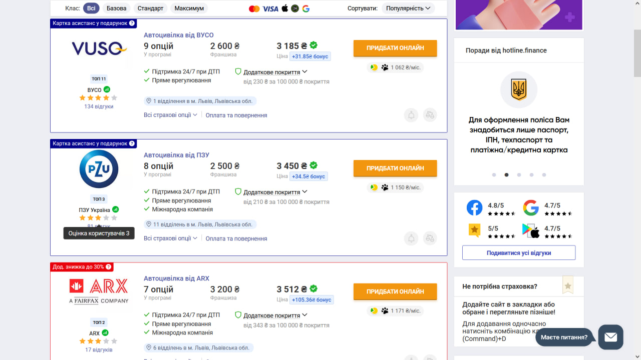
Task: Click the Google rating icon
Action: pyautogui.click(x=531, y=207)
